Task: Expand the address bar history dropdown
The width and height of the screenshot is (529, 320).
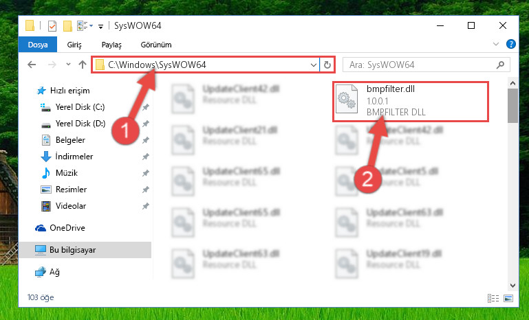Action: coord(314,65)
